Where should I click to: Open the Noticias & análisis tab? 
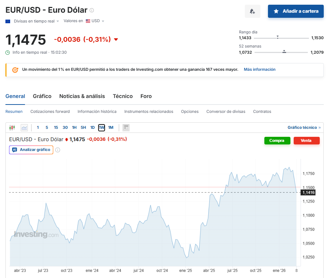pos(82,96)
